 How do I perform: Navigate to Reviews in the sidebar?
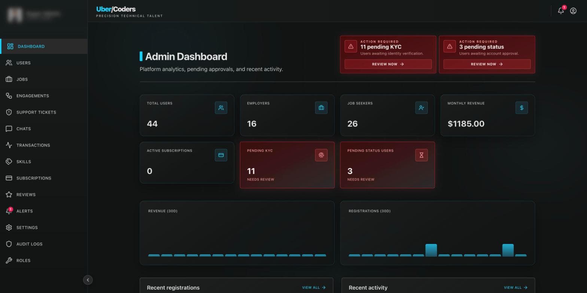tap(44, 195)
